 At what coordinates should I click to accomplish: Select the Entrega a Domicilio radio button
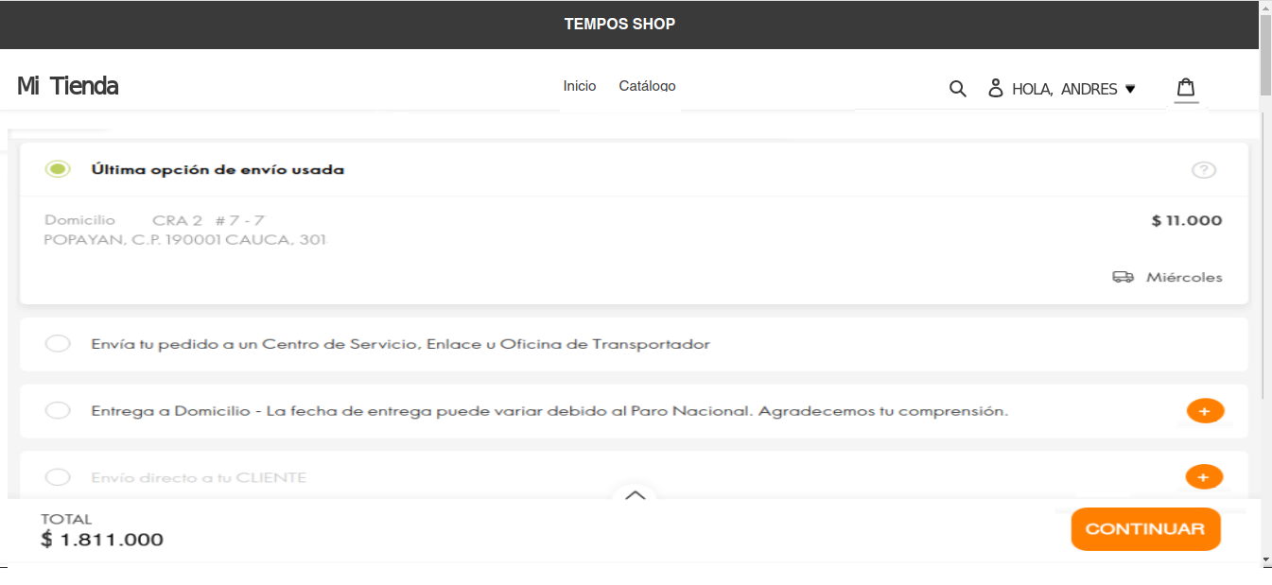[x=58, y=410]
